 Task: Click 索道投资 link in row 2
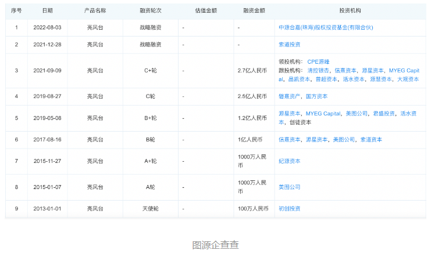(289, 44)
